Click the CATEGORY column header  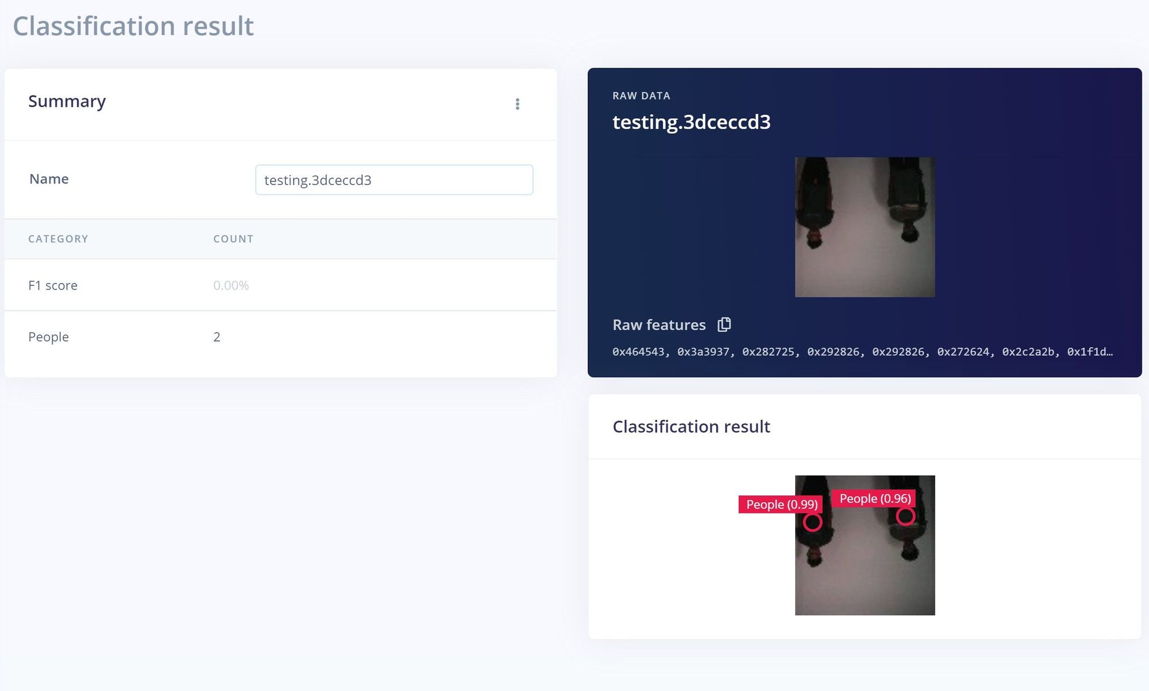[x=58, y=239]
